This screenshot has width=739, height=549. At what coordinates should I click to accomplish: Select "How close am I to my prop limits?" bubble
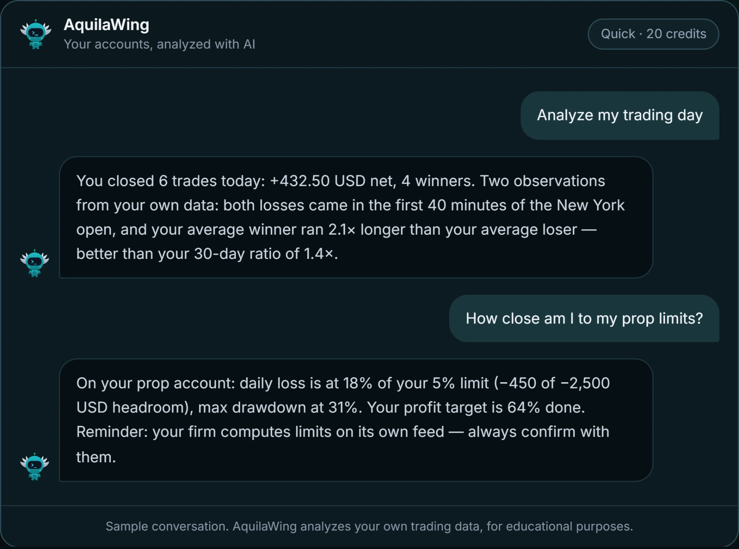pyautogui.click(x=584, y=318)
